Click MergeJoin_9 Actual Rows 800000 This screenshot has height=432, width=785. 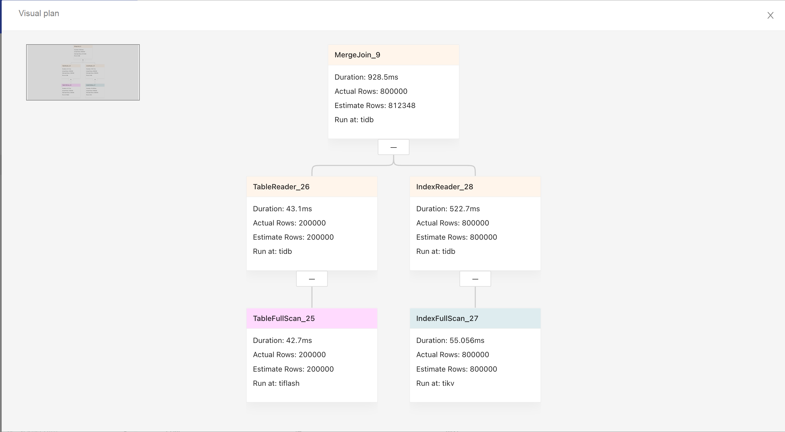(x=371, y=91)
